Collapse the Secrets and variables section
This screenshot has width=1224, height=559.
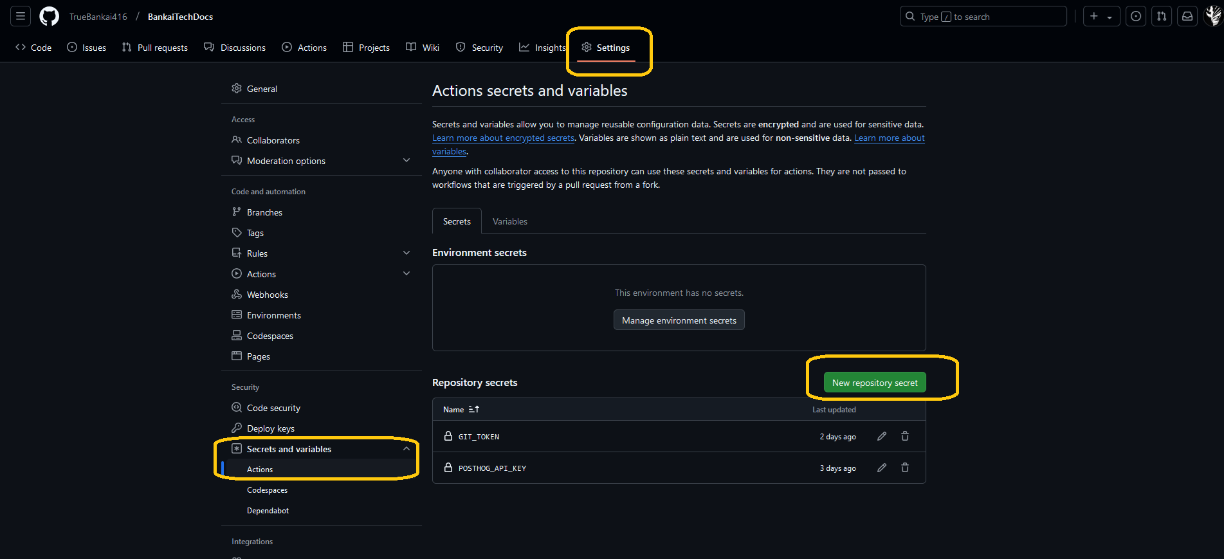click(x=406, y=448)
